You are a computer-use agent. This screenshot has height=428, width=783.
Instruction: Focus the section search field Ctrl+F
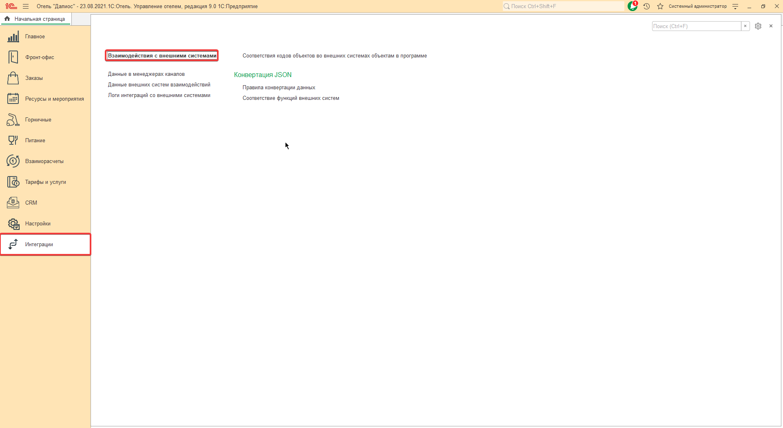697,26
